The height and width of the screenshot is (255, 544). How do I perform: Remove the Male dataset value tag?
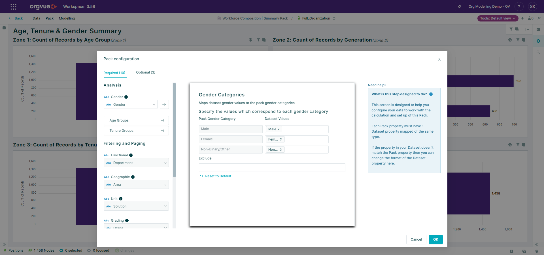click(279, 129)
